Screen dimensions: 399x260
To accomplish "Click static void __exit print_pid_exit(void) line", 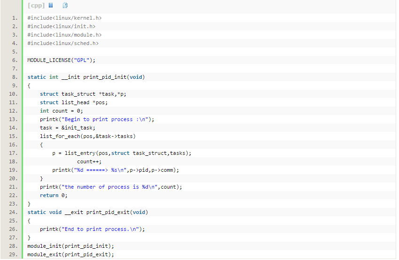I will tap(88, 212).
